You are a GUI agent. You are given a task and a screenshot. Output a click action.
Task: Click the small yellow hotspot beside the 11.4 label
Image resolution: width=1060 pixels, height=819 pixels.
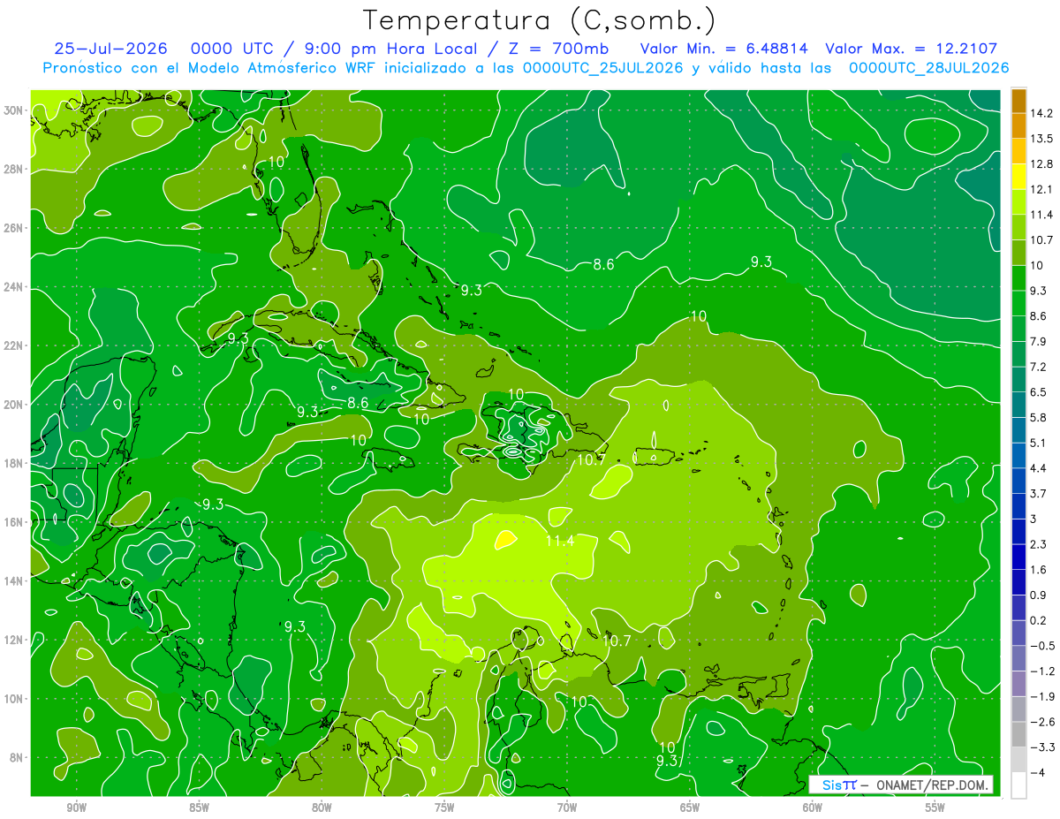[x=504, y=538]
